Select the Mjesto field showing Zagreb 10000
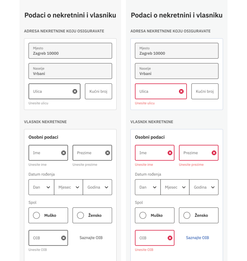 [70, 51]
